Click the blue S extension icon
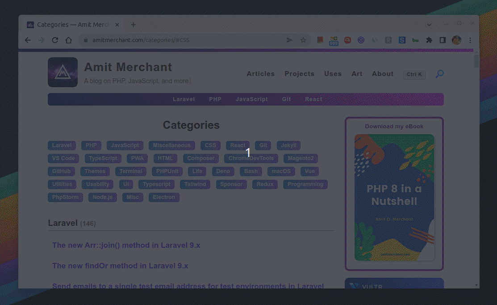This screenshot has width=497, height=305. click(x=402, y=40)
